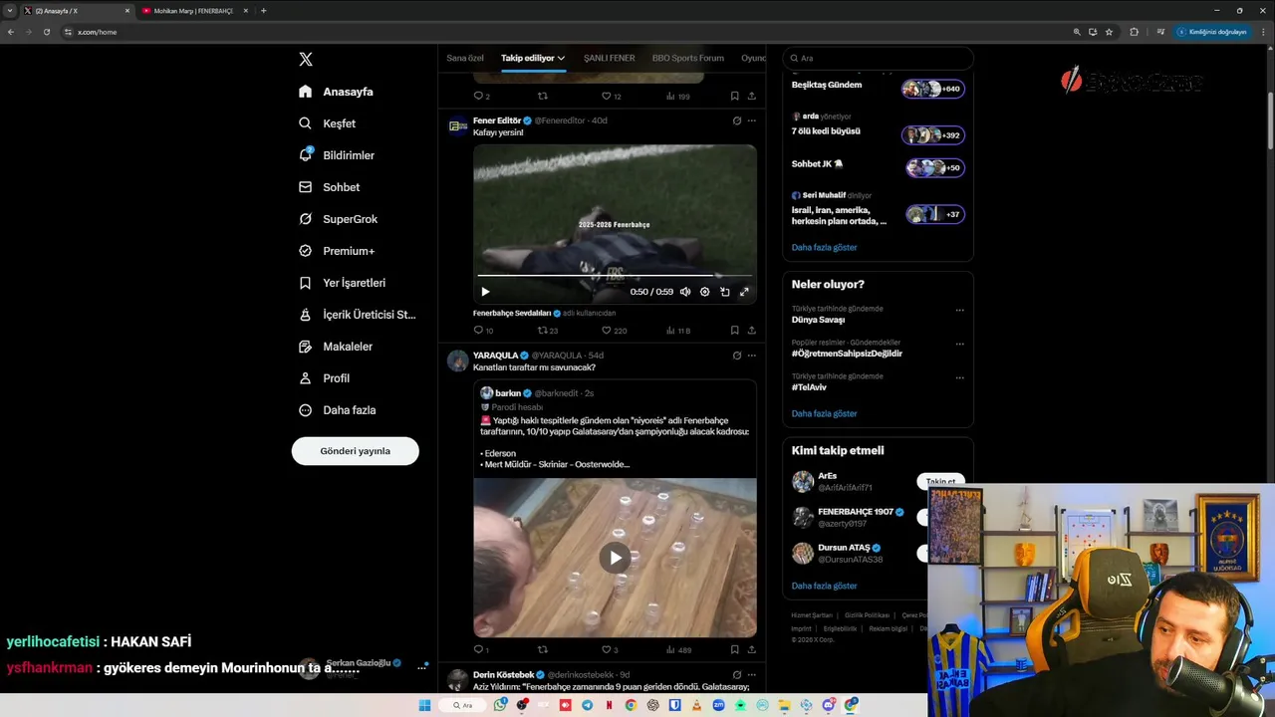Screen dimensions: 1275x717
Task: Open YARAQULA profile avatar
Action: 458,361
